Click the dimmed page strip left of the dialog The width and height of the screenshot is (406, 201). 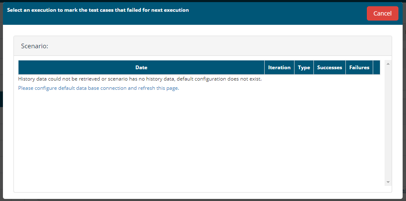(x=1, y=103)
